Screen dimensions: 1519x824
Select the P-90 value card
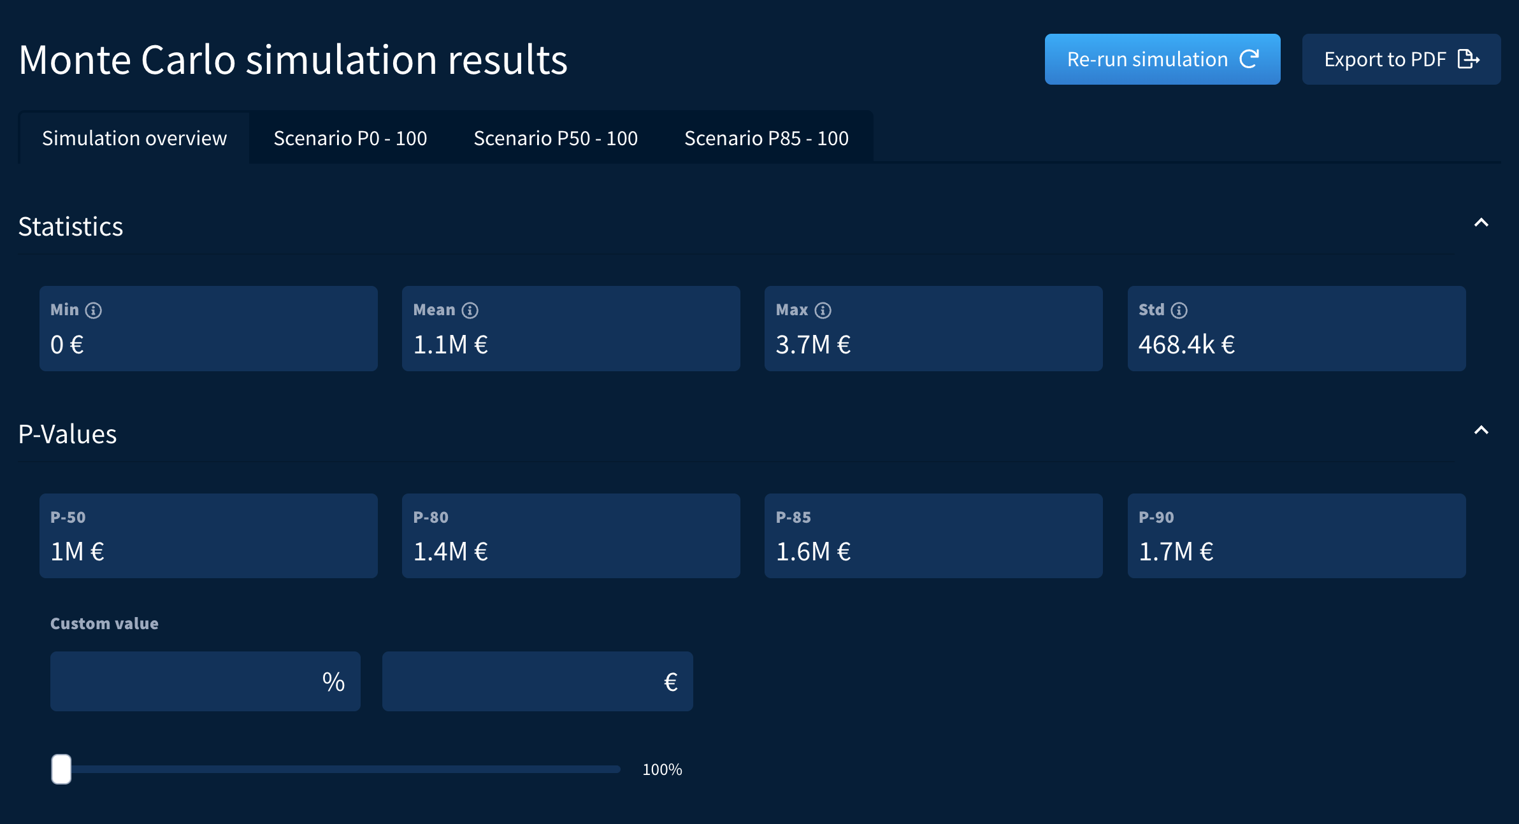(1296, 536)
